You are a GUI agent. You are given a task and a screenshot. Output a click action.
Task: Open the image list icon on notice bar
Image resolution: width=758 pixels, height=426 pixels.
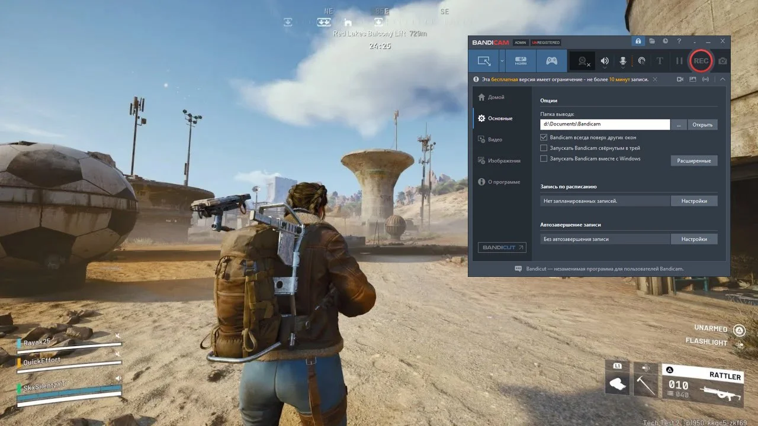[x=693, y=79]
